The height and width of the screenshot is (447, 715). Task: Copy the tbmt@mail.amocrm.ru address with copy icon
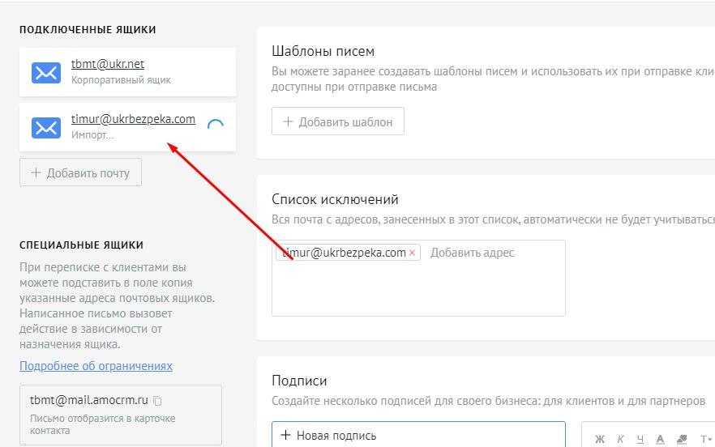tap(157, 401)
